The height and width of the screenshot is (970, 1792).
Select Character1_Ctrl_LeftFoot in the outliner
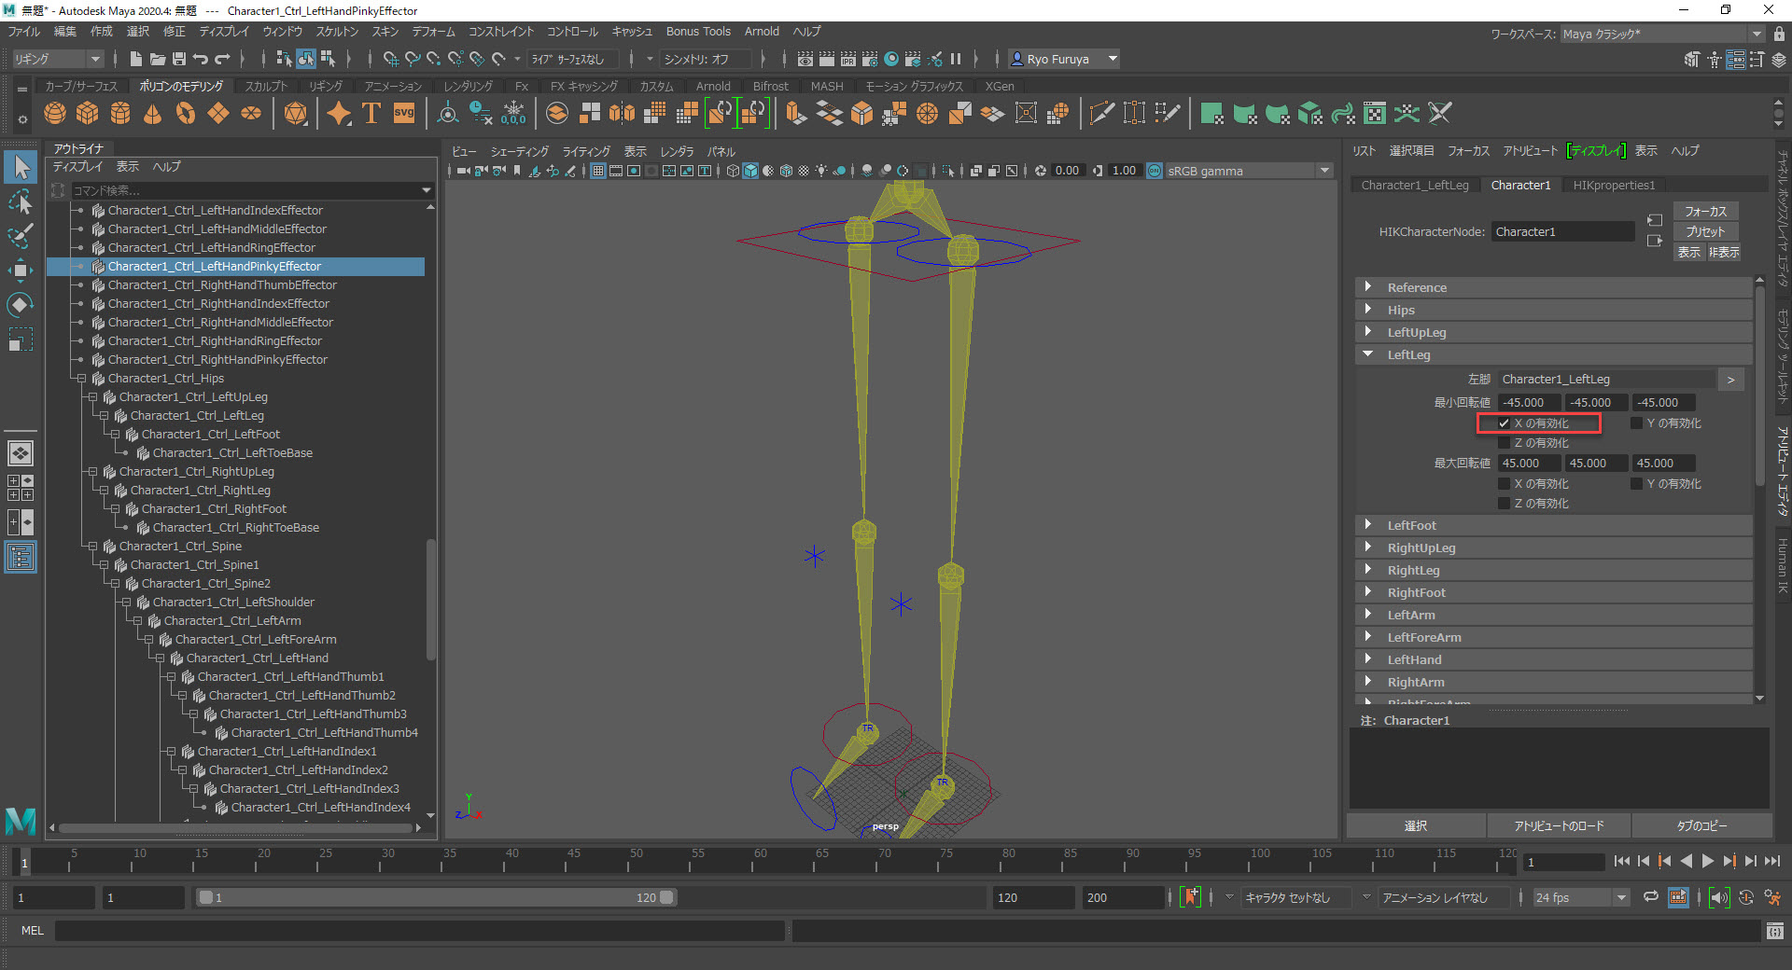(x=210, y=435)
